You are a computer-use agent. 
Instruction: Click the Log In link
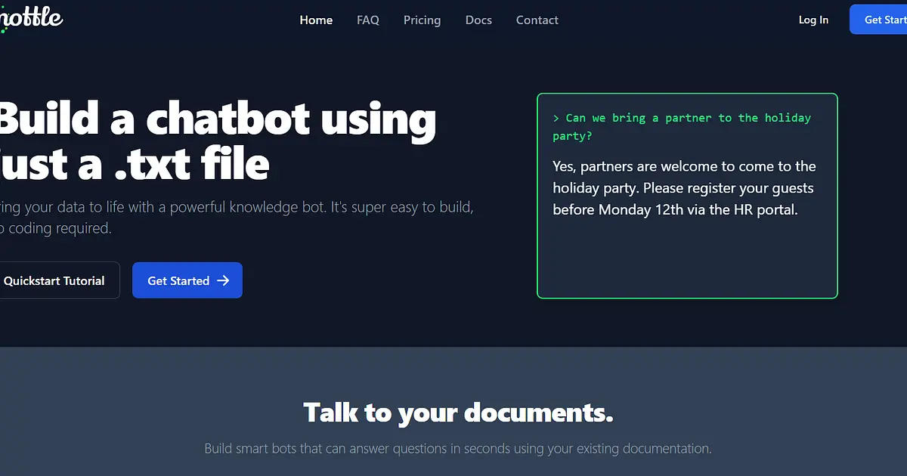coord(813,20)
